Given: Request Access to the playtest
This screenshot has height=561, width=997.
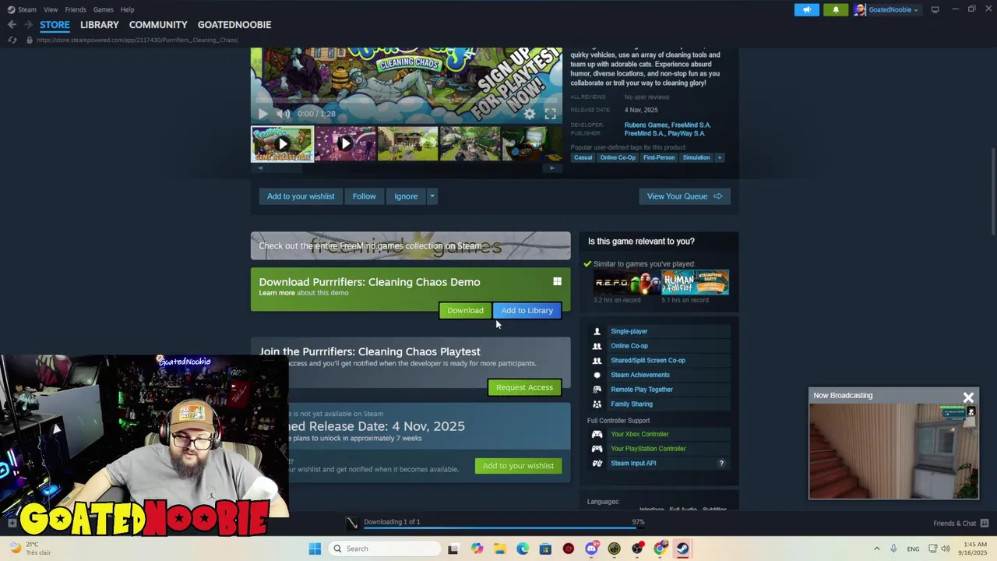Looking at the screenshot, I should tap(524, 387).
